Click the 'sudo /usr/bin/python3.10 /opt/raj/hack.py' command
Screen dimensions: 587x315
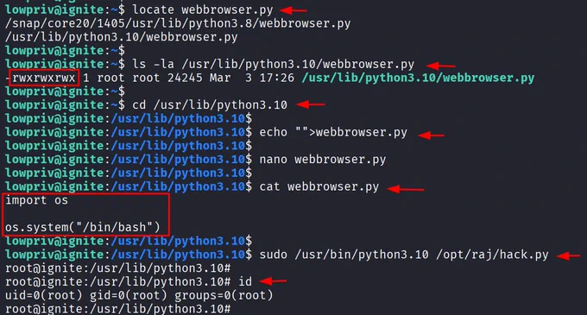[x=404, y=255]
